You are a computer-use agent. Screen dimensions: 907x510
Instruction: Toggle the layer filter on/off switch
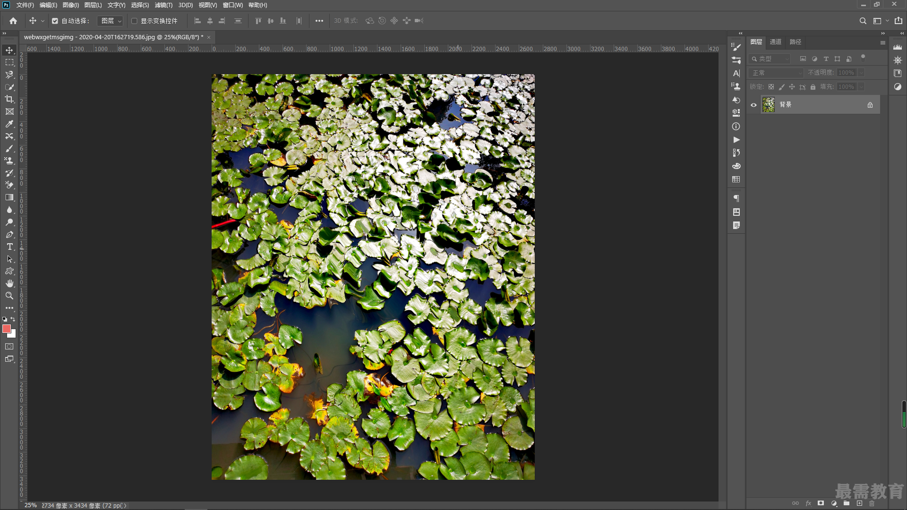(863, 58)
